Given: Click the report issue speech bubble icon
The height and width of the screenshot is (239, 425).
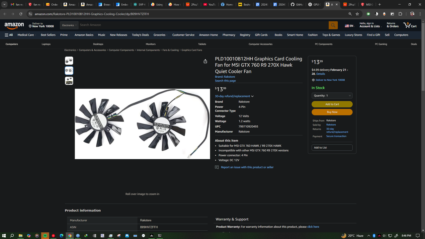Looking at the screenshot, I should 217,167.
